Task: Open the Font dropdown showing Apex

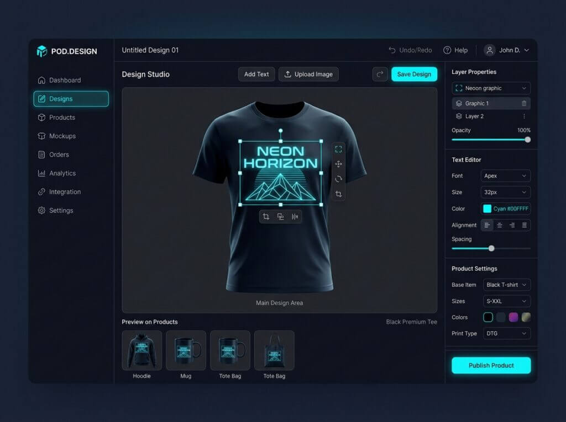Action: (505, 176)
